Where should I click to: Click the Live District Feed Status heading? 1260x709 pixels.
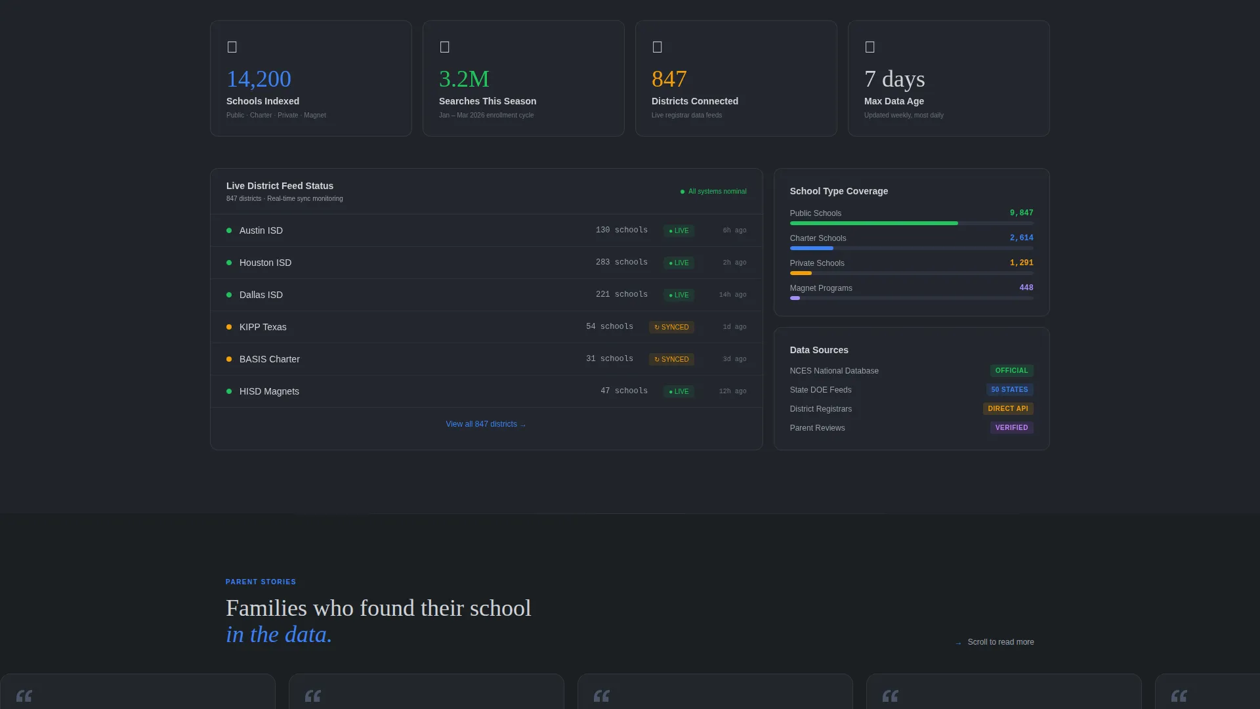[x=280, y=186]
